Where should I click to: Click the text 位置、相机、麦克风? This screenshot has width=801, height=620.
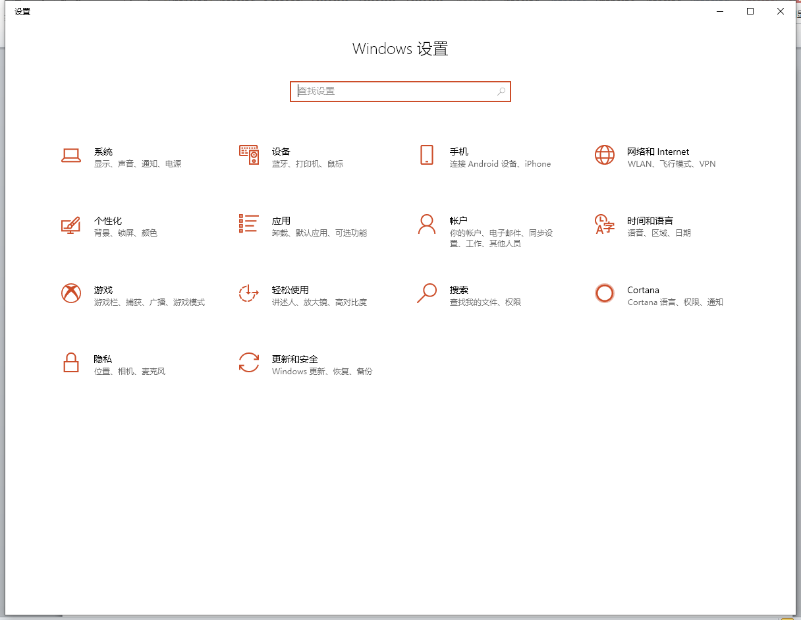click(x=130, y=372)
